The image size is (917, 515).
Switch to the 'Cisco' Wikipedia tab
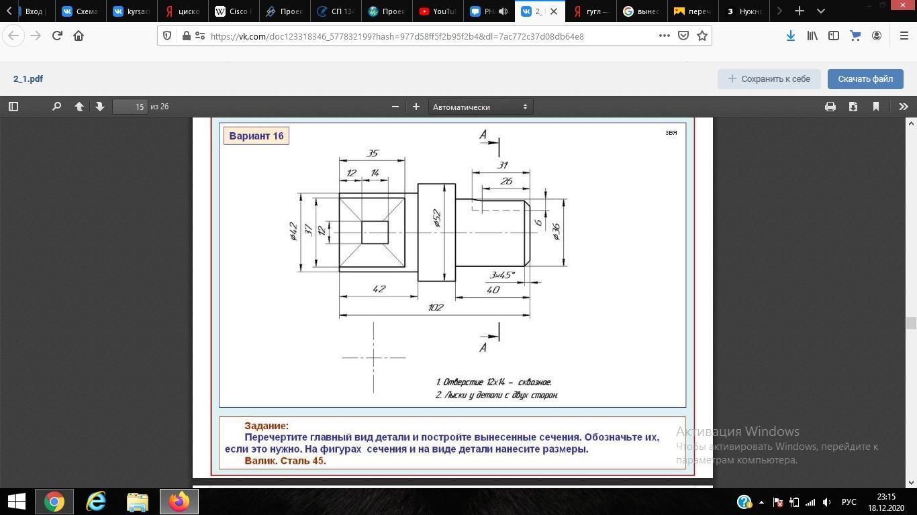coord(233,11)
